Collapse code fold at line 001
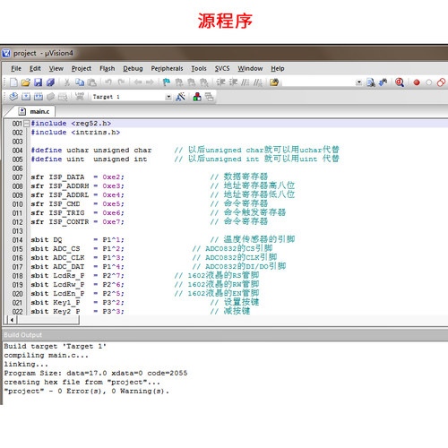448x448 pixels. click(27, 124)
